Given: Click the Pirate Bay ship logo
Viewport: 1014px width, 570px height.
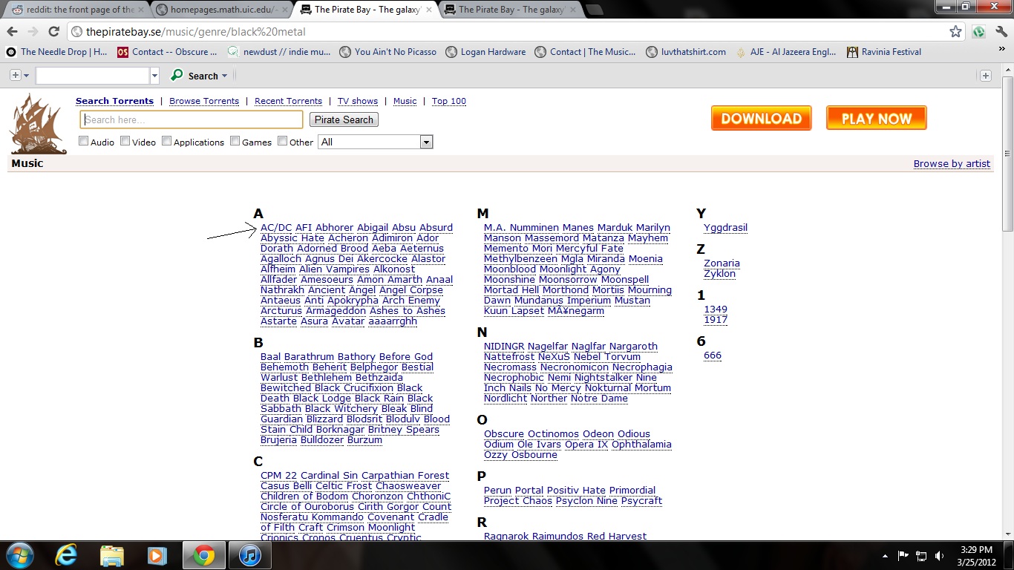Looking at the screenshot, I should tap(38, 123).
